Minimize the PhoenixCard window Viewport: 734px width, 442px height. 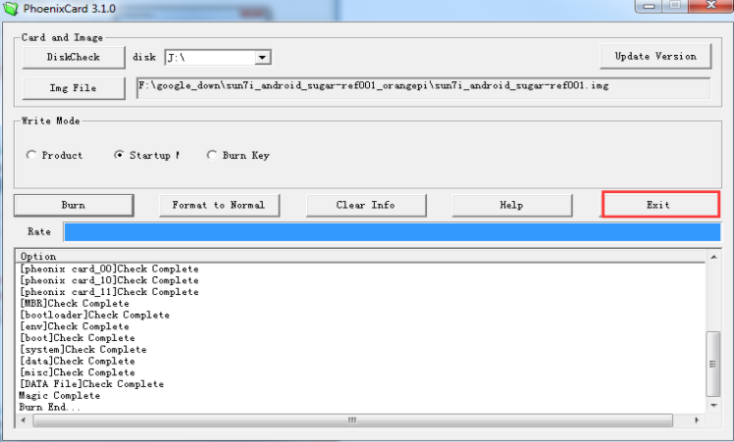(x=649, y=6)
